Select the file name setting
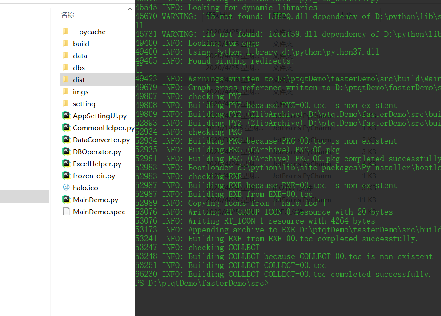 84,104
